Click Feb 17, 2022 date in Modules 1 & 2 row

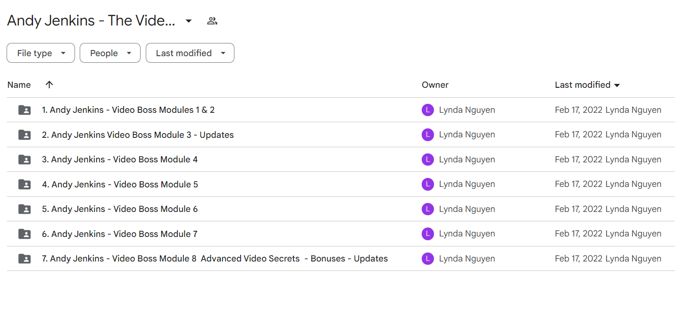click(579, 110)
